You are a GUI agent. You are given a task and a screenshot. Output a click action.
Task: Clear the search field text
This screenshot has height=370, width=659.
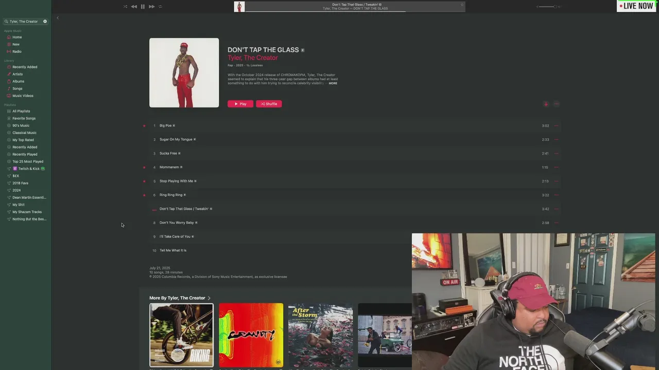45,22
